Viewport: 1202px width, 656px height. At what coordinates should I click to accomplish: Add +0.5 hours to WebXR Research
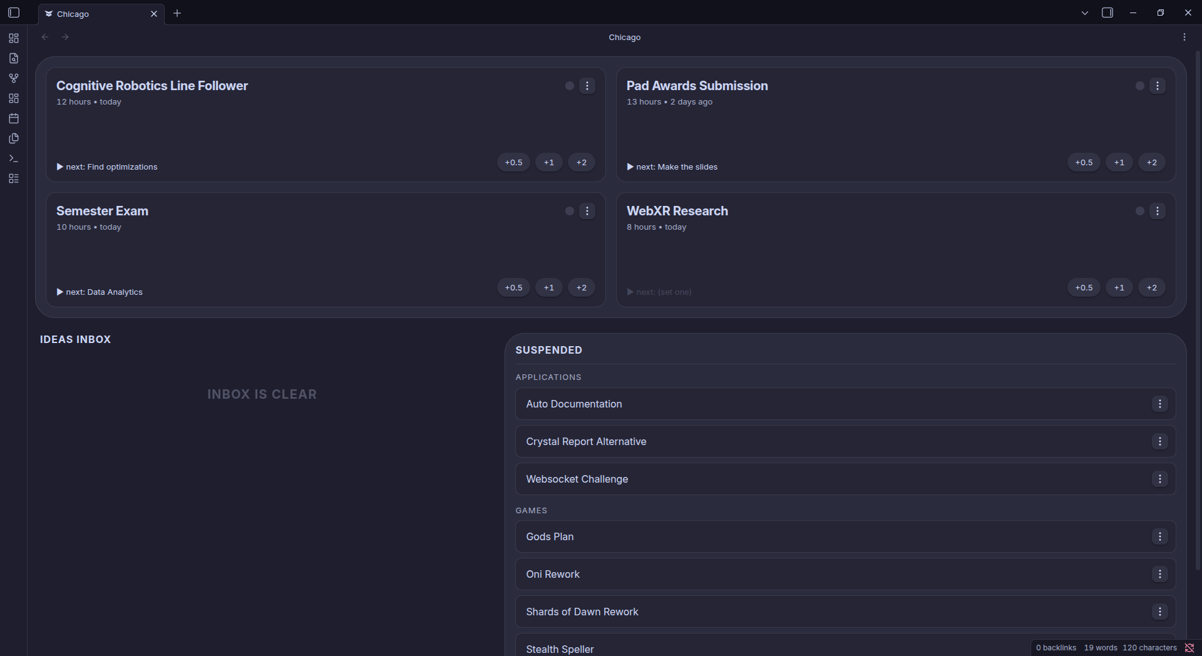(x=1084, y=287)
